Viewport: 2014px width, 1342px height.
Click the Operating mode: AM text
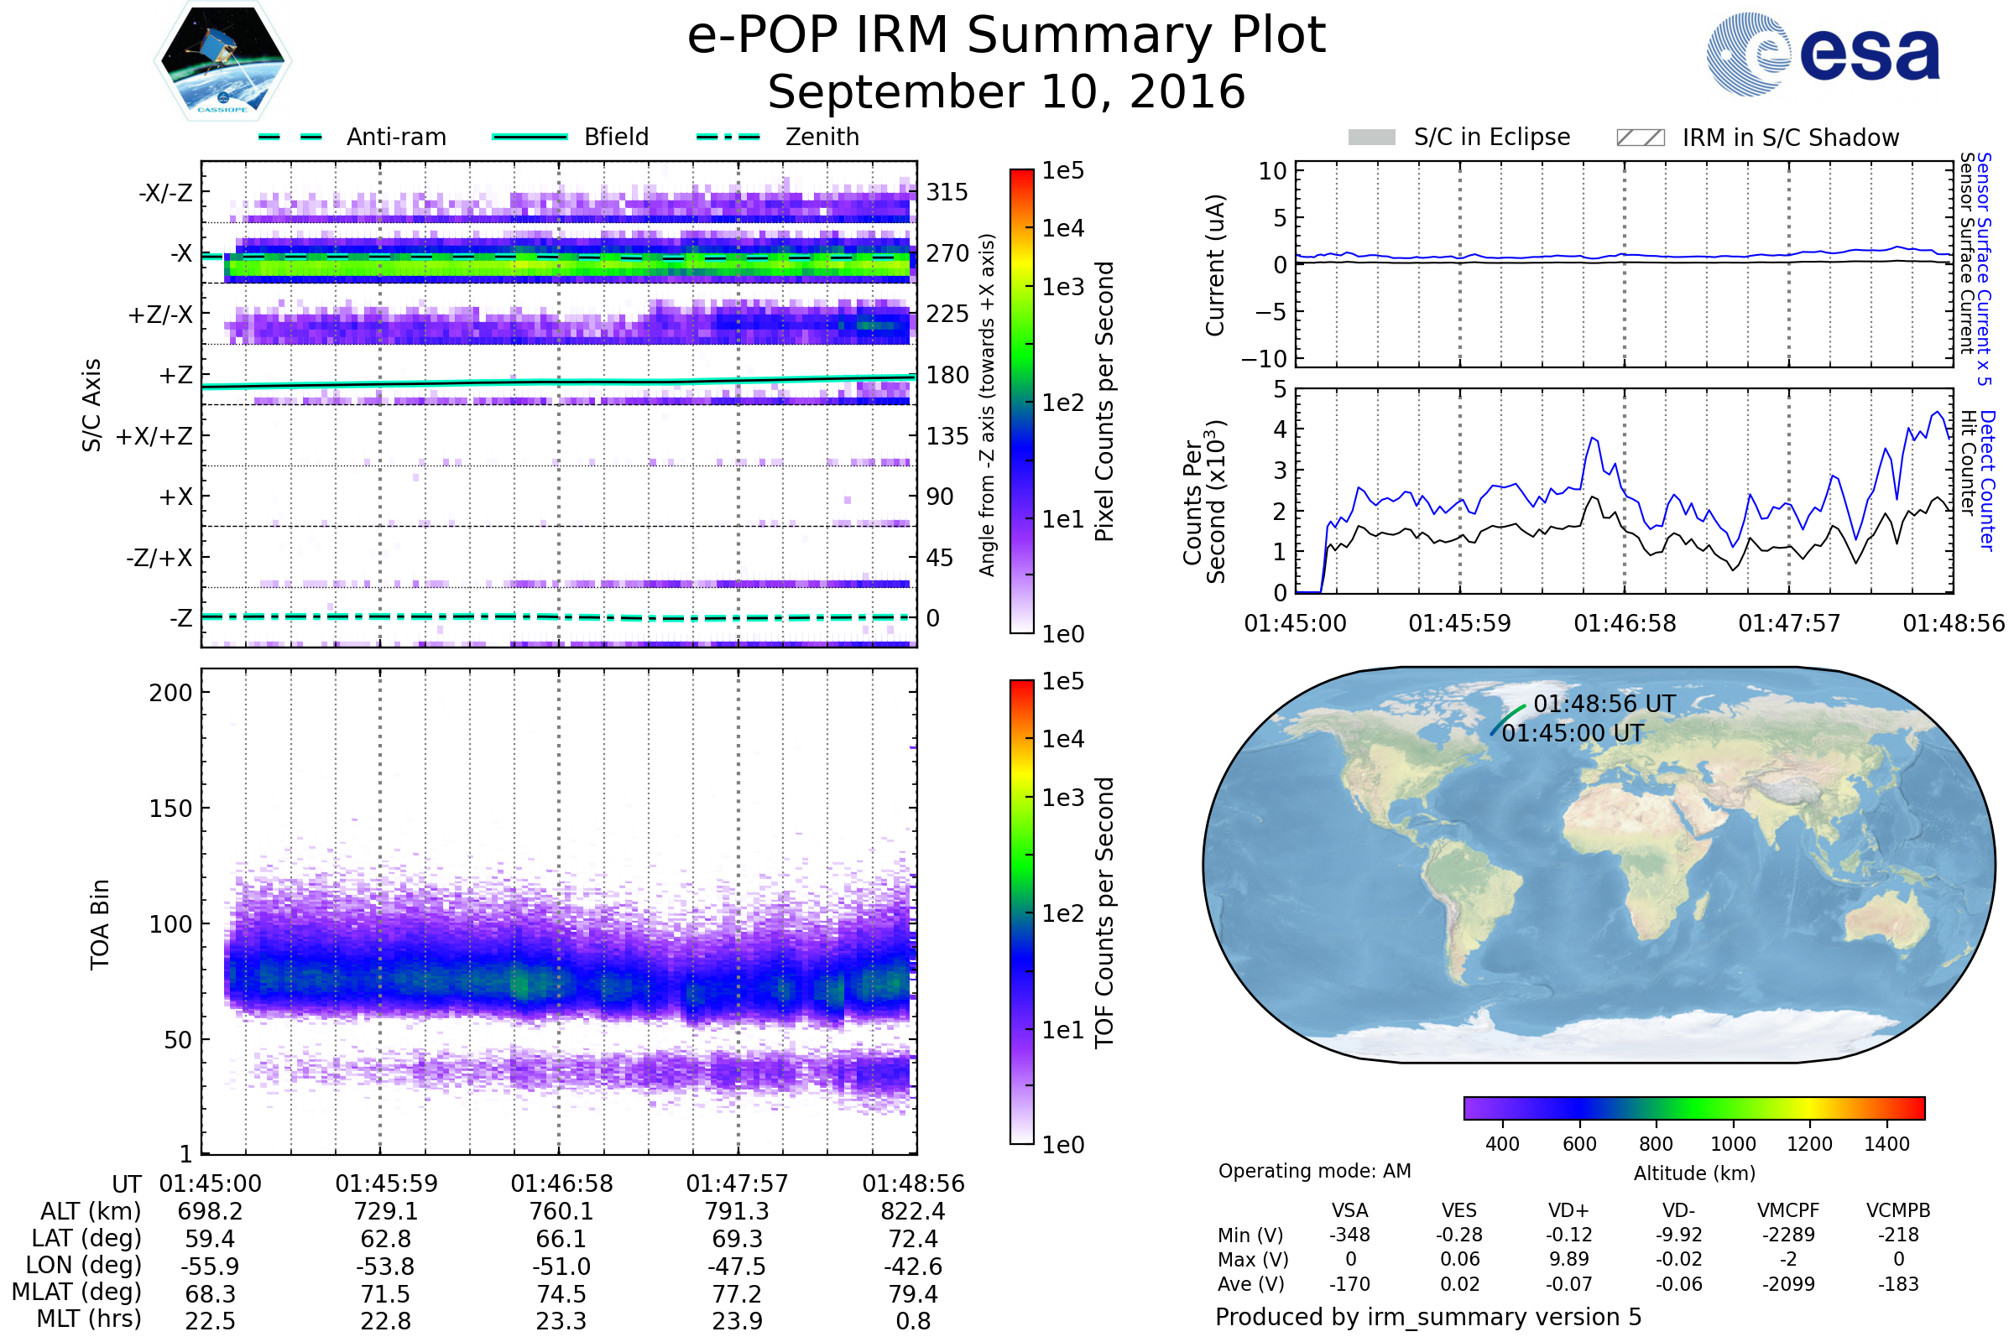pyautogui.click(x=1314, y=1171)
